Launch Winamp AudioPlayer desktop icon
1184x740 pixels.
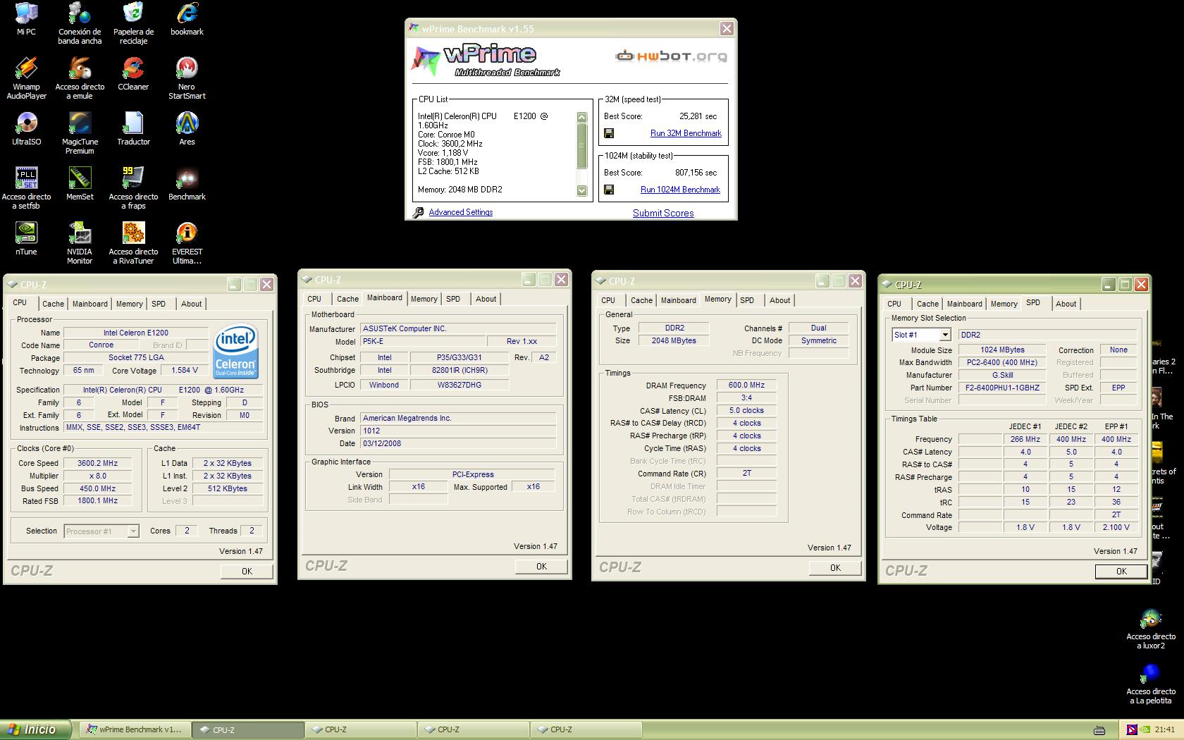coord(26,78)
